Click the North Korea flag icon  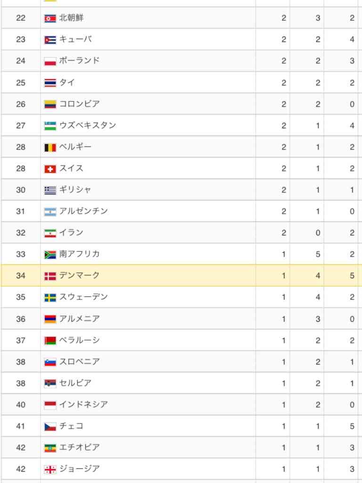(x=50, y=18)
